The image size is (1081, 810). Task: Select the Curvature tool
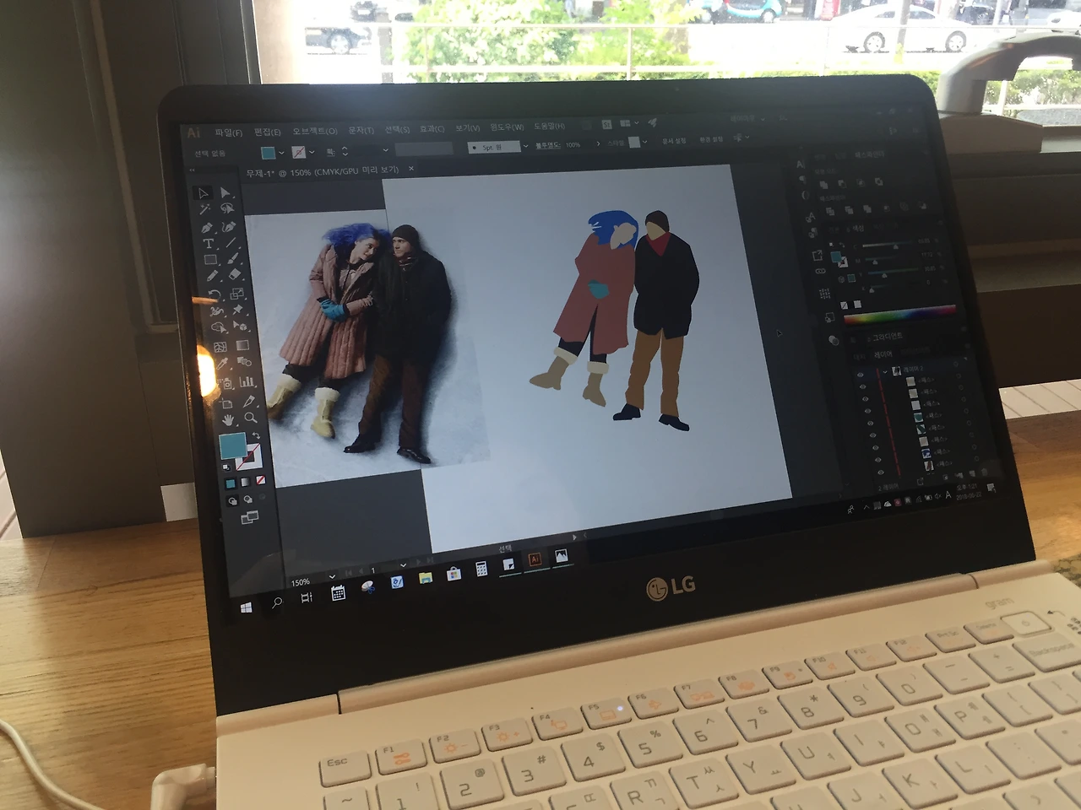229,227
